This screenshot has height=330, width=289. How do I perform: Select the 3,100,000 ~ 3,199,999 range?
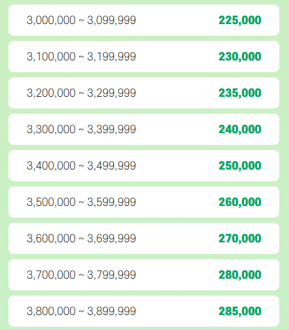[81, 57]
